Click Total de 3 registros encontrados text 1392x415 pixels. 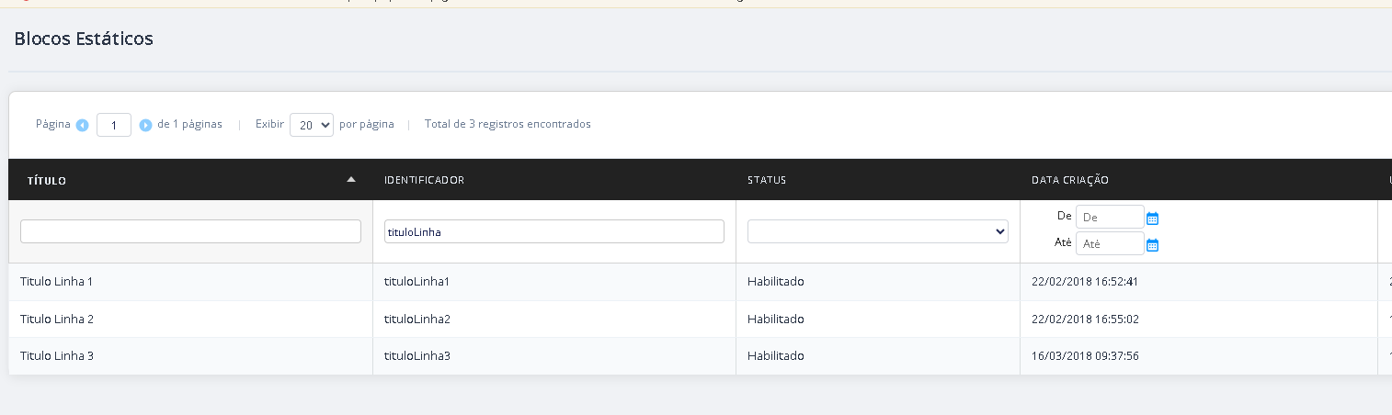[508, 124]
